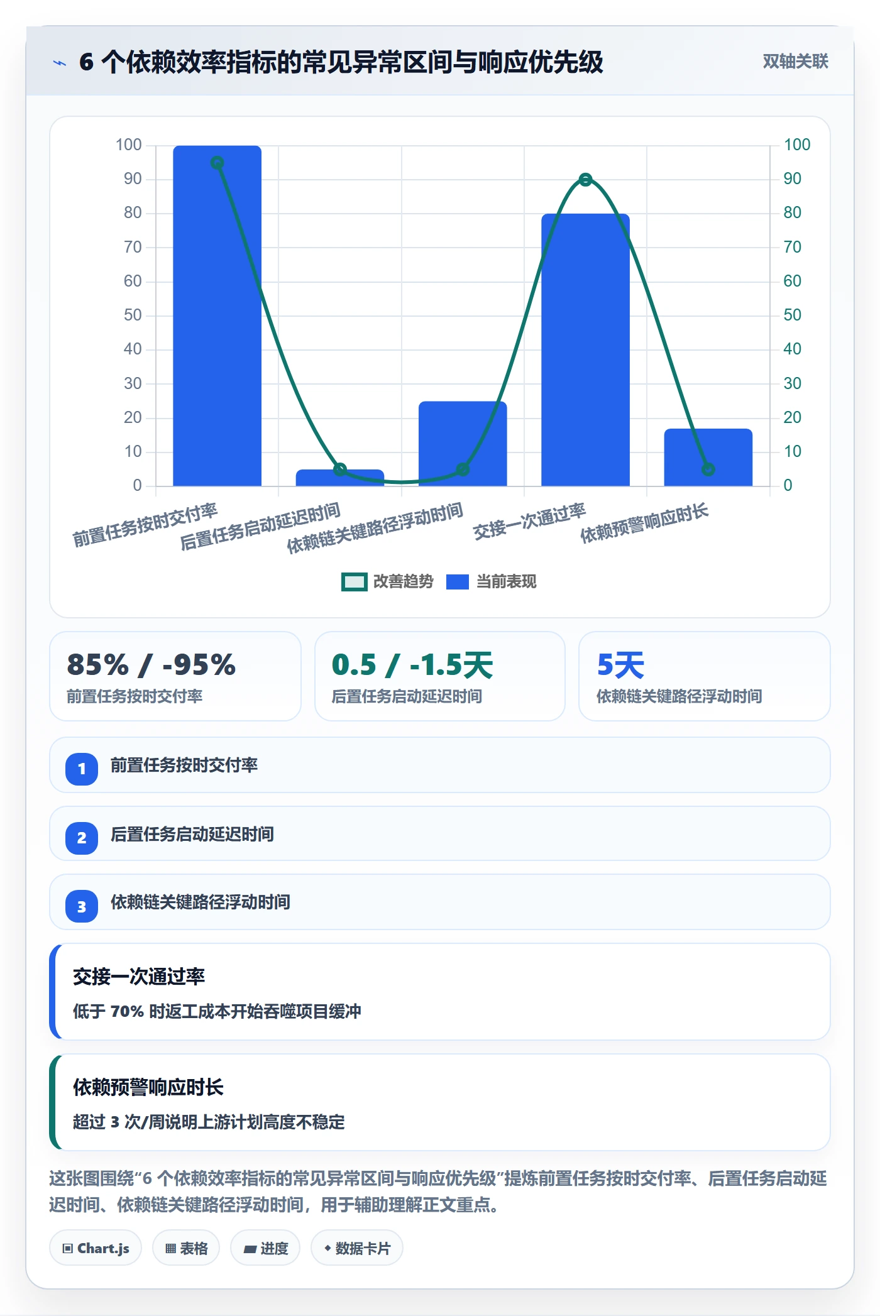Click the 改善趋势 legend color box
This screenshot has width=880, height=1316.
[354, 582]
